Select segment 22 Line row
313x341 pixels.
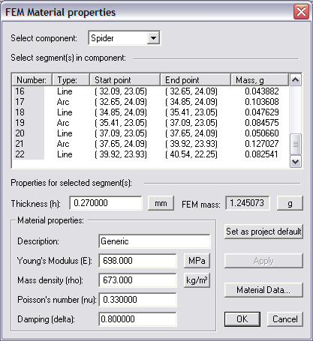point(150,154)
